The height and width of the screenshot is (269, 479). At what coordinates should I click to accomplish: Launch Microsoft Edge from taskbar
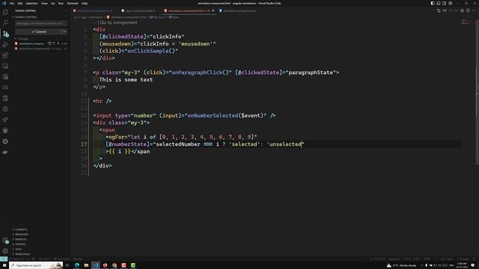tap(76, 265)
